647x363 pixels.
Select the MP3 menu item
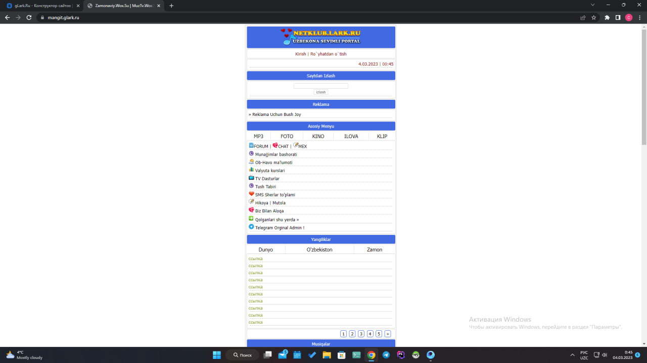tap(258, 136)
